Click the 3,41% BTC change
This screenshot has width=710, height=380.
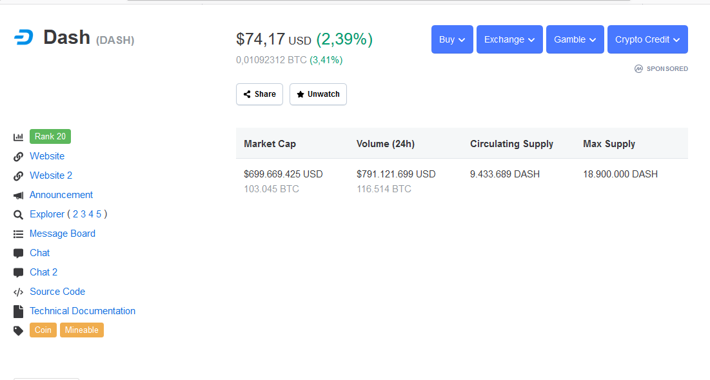click(326, 60)
